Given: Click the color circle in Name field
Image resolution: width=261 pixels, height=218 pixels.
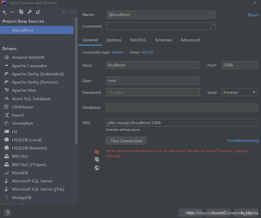Looking at the screenshot, I should 211,15.
